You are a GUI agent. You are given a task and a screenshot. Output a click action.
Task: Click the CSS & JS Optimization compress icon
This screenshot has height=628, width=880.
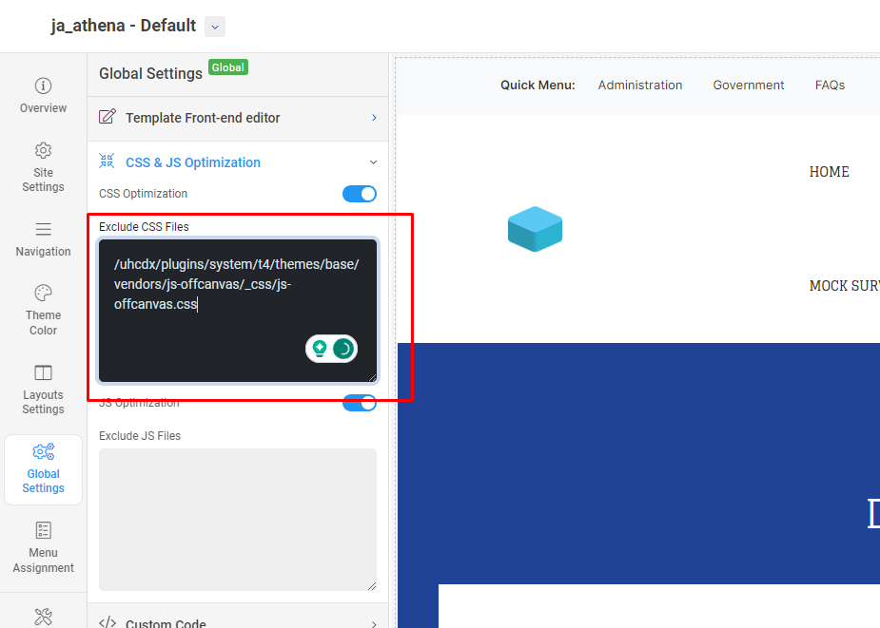coord(107,161)
